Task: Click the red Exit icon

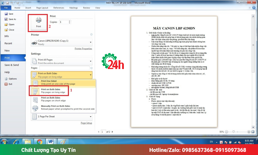Action: pos(6,84)
